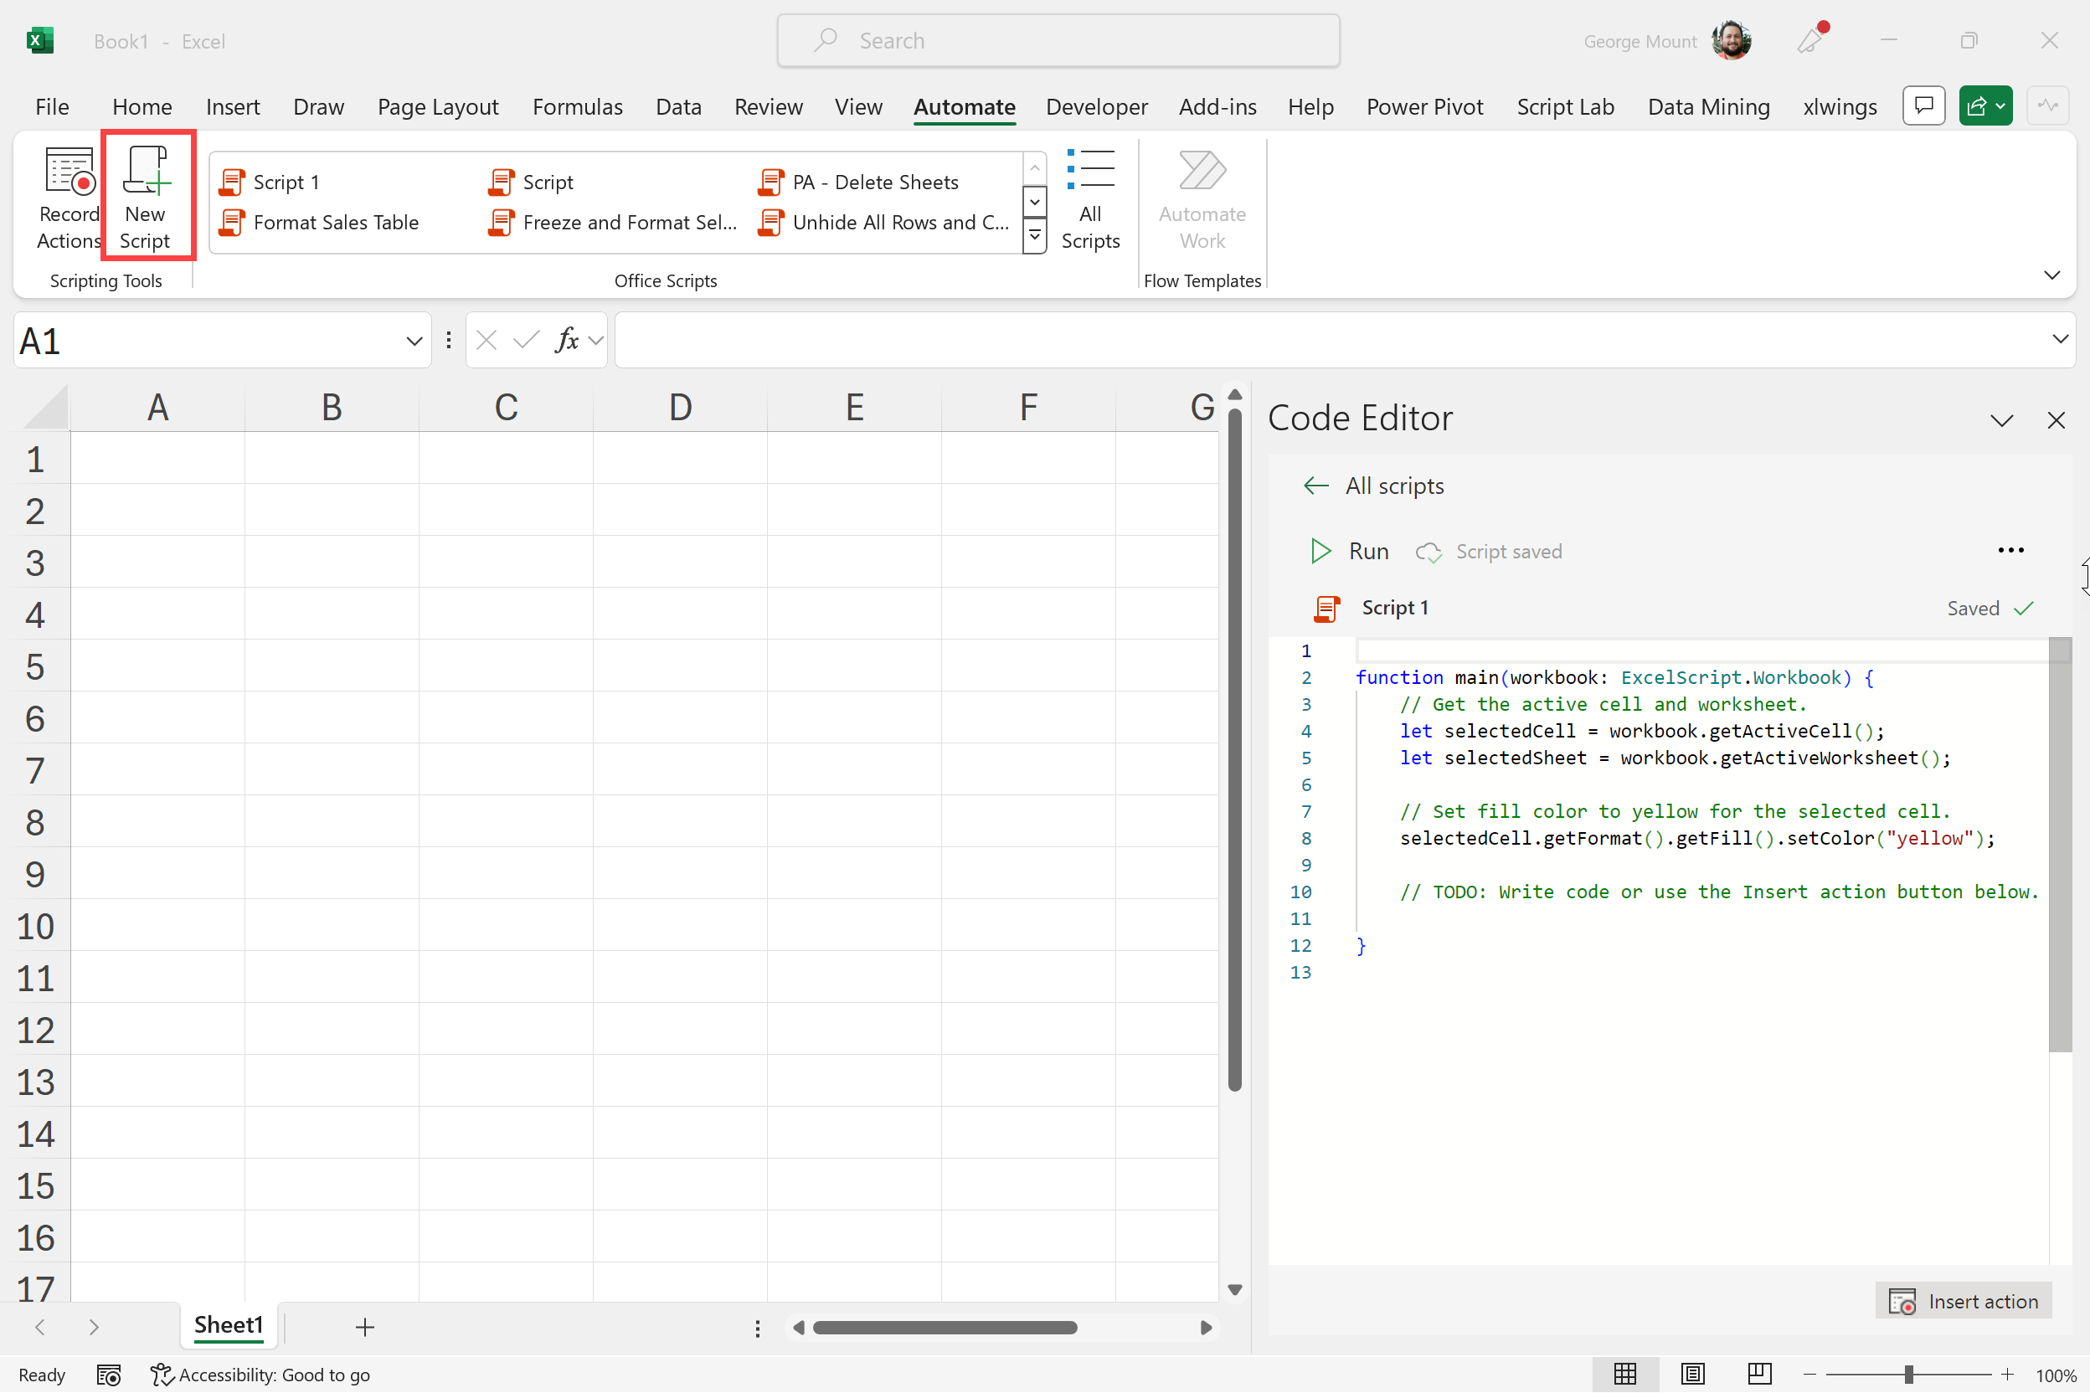Click the Run script play icon
The height and width of the screenshot is (1393, 2090).
[1320, 552]
